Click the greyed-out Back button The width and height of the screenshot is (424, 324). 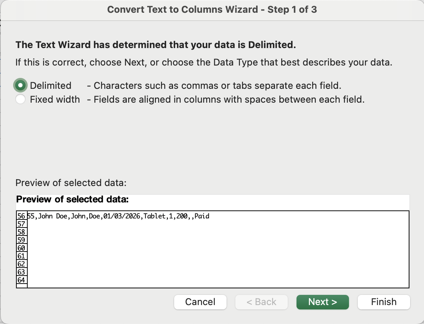point(262,302)
